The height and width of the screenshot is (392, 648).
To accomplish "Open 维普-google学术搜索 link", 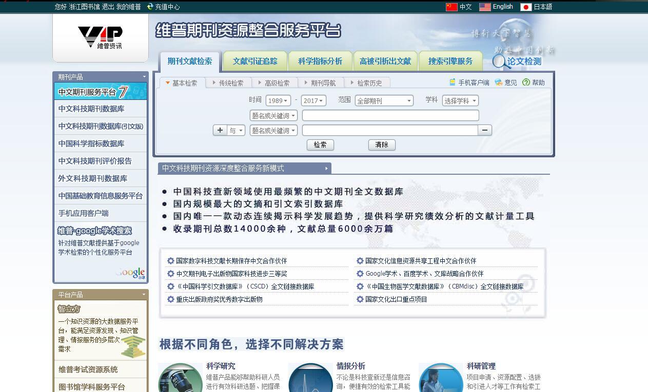I will click(x=95, y=231).
